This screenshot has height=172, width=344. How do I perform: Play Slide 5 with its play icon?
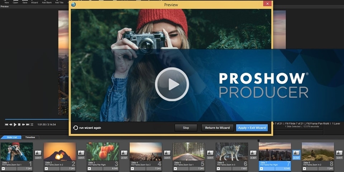pos(175,168)
